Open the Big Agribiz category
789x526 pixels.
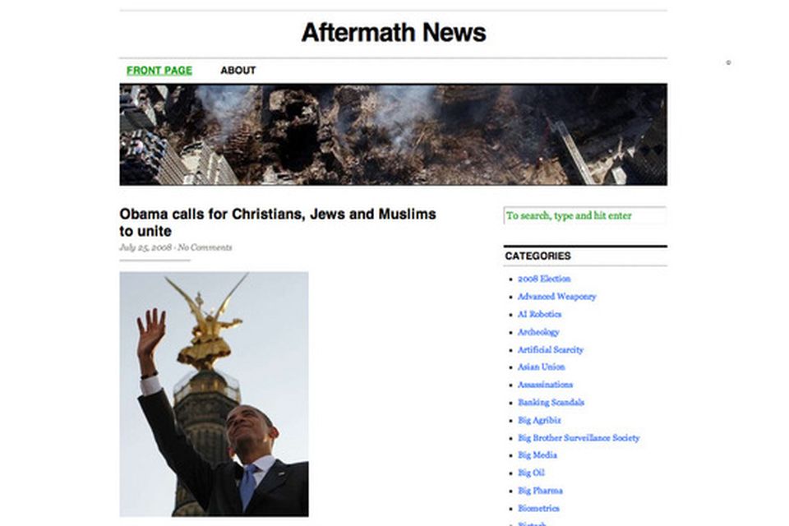[539, 420]
